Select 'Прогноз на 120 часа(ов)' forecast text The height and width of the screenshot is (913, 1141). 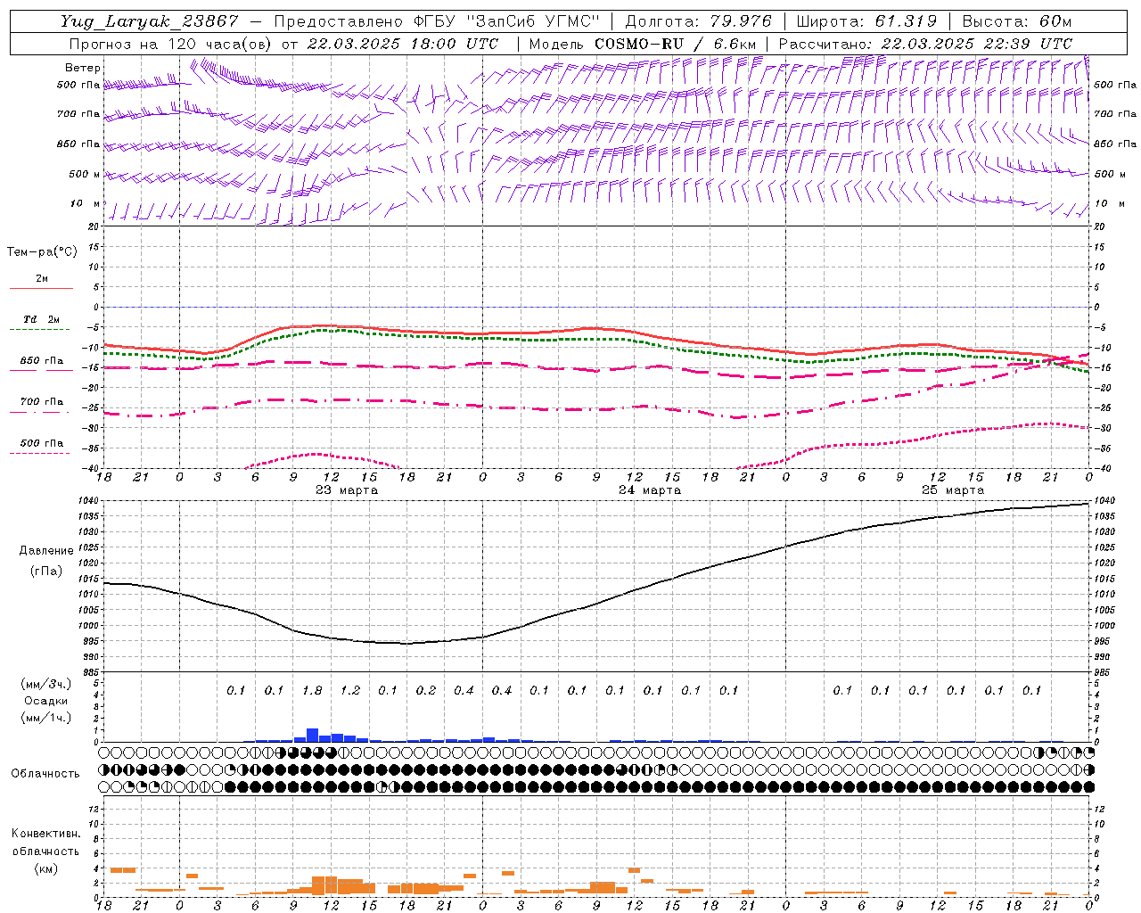pos(171,43)
